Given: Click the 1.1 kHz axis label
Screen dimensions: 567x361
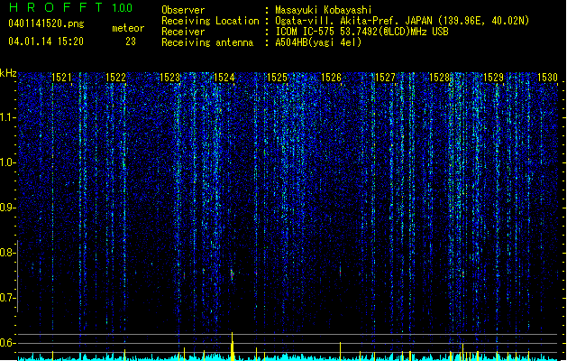Looking at the screenshot, I should [x=7, y=117].
